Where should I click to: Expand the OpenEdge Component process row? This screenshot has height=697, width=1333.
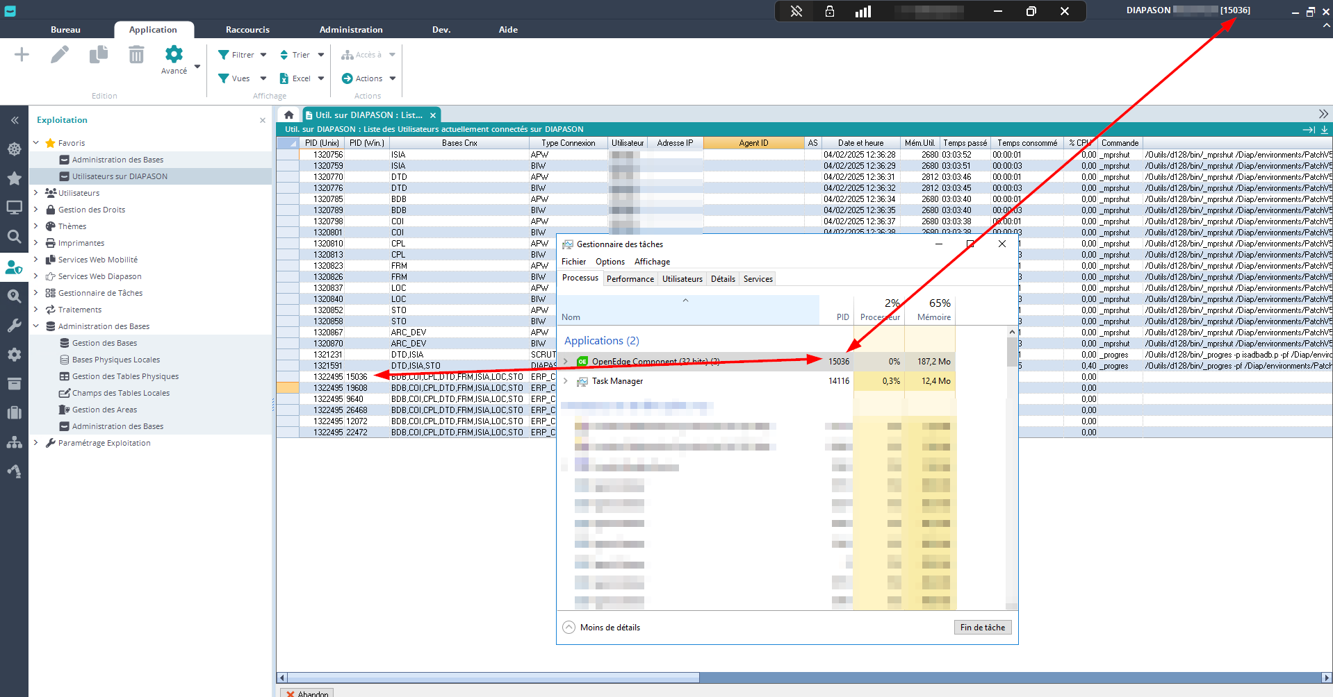click(x=566, y=362)
